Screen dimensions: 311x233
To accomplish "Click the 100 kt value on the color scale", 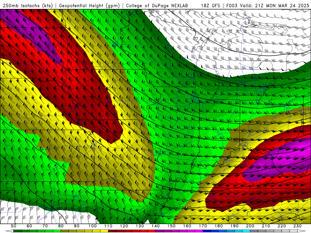I will pyautogui.click(x=93, y=226).
